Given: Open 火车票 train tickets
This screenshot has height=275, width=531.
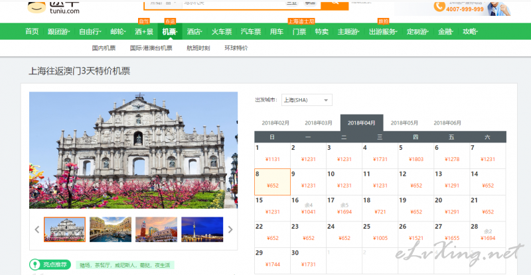Looking at the screenshot, I should tap(222, 32).
